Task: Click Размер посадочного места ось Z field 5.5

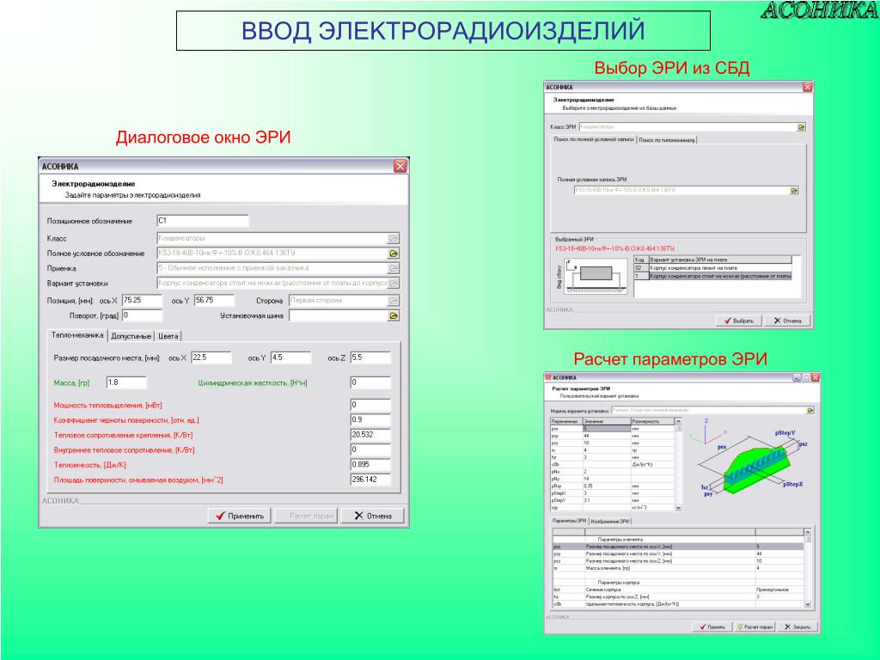Action: pyautogui.click(x=370, y=357)
